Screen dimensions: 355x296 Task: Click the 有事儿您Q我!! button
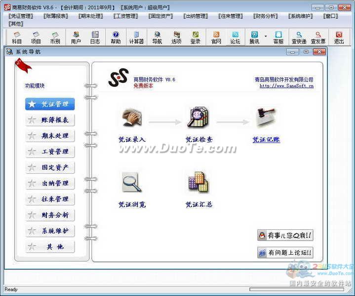(285, 235)
